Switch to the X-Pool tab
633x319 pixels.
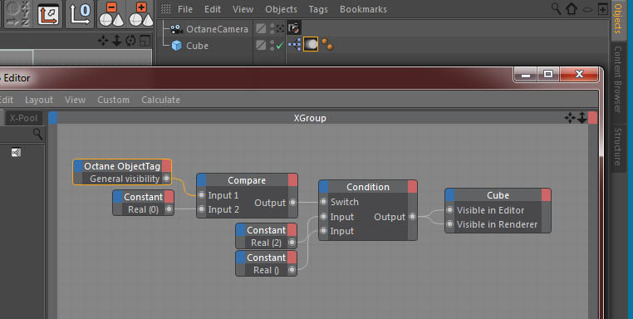23,118
